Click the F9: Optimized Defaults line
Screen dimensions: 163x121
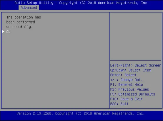(x=132, y=94)
